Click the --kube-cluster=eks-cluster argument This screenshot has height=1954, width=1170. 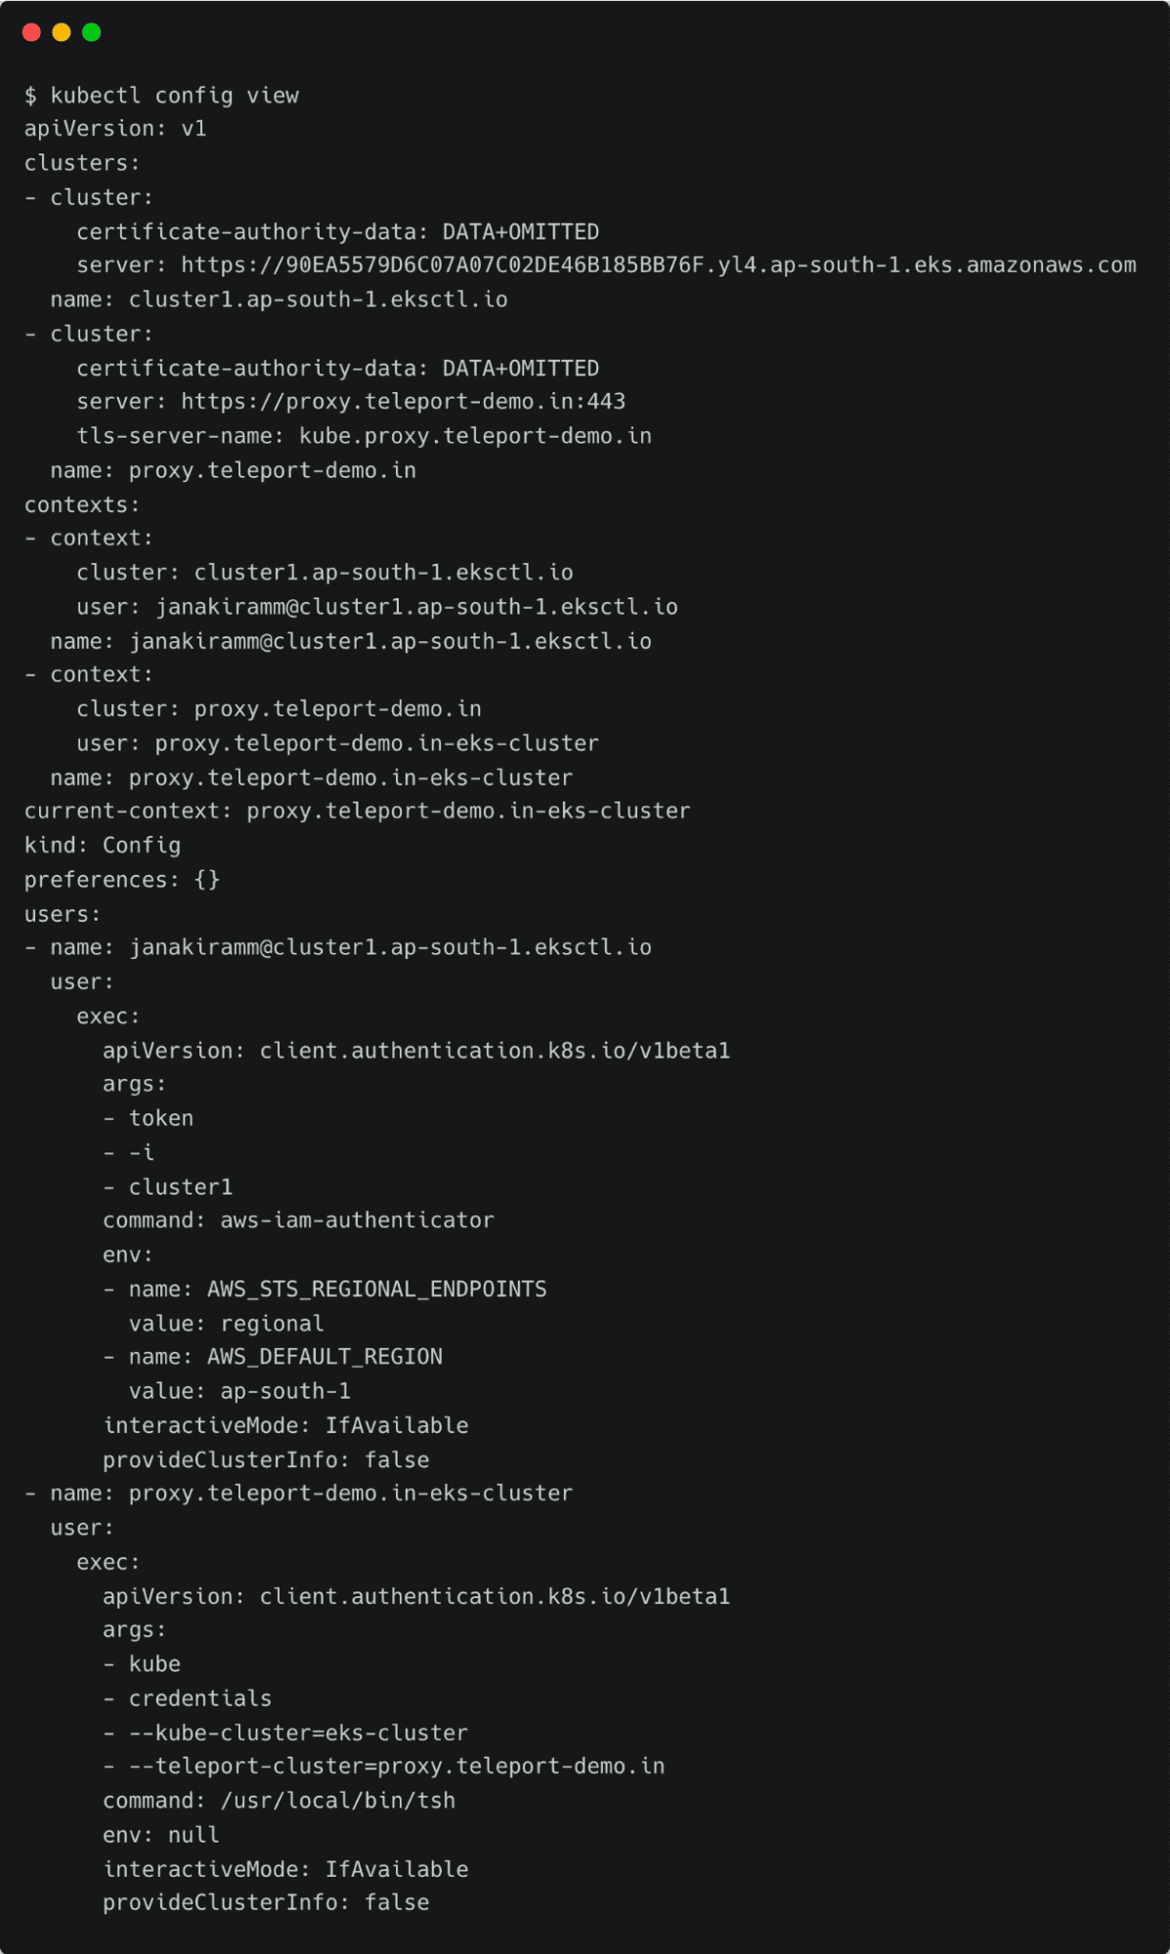298,1733
